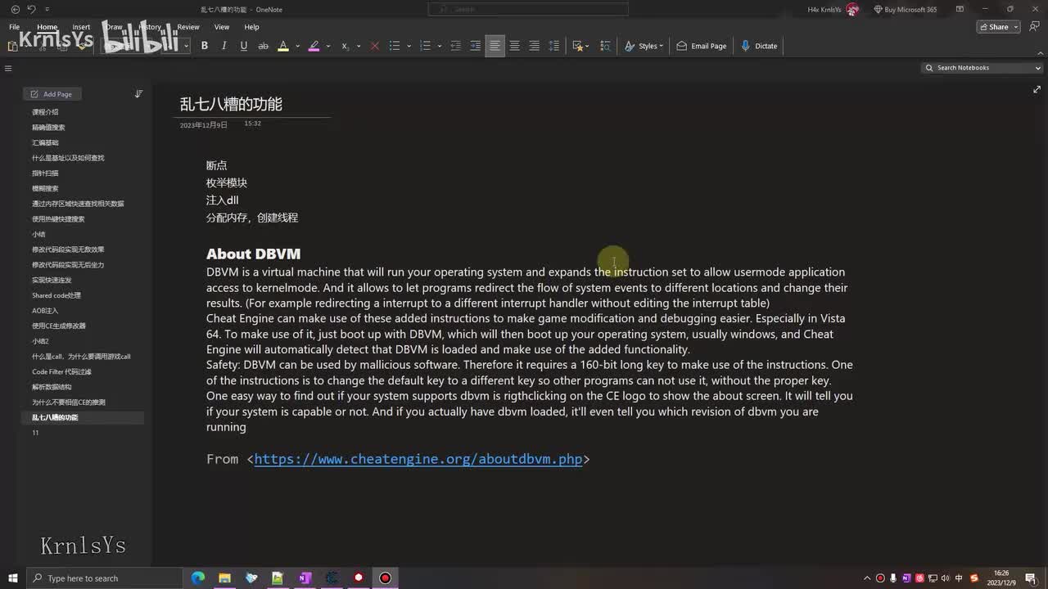Align text right

[535, 46]
